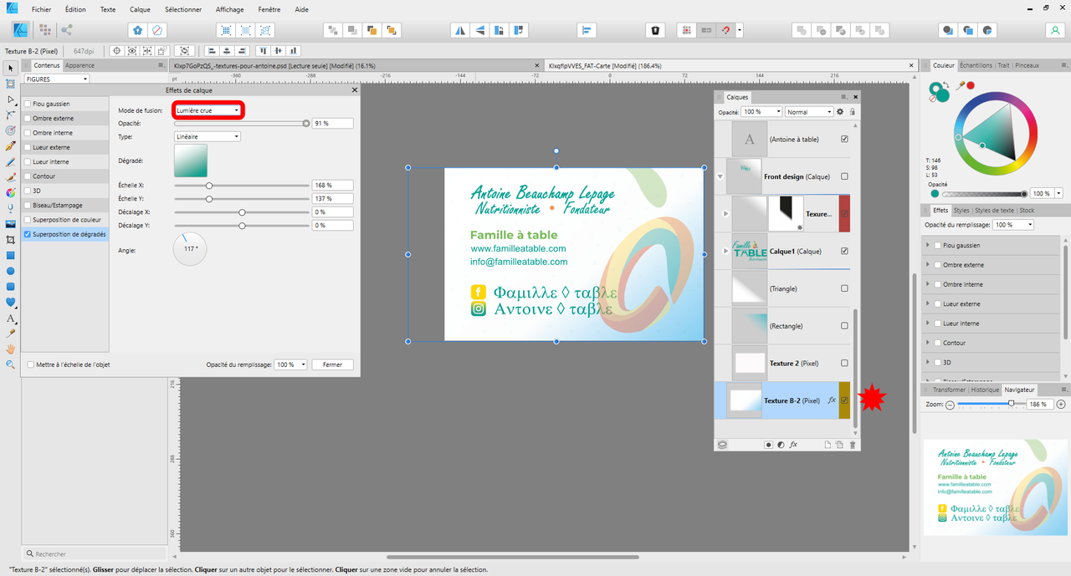Open layer fx in Calques panel footer
1071x576 pixels.
[x=793, y=445]
